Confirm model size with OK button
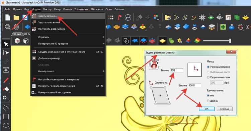 pos(207,109)
